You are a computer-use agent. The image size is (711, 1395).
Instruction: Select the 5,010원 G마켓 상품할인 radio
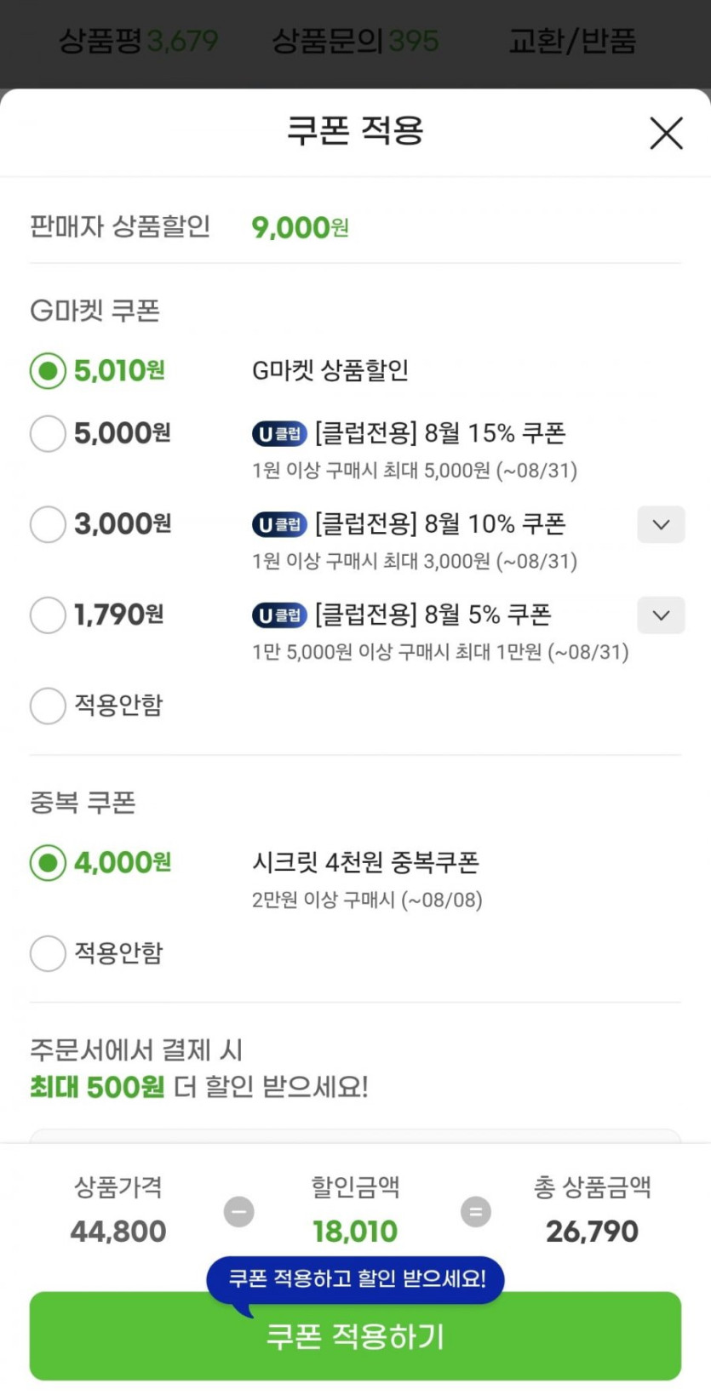tap(48, 371)
